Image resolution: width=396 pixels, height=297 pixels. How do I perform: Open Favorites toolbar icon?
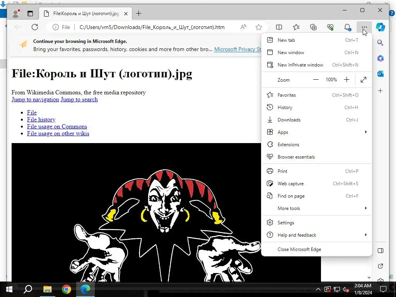[296, 27]
